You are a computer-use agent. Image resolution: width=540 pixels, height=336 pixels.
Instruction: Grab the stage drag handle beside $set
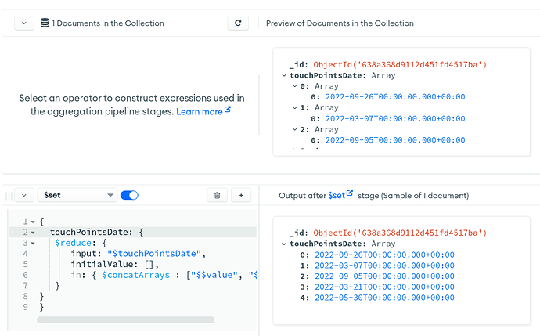(6, 195)
